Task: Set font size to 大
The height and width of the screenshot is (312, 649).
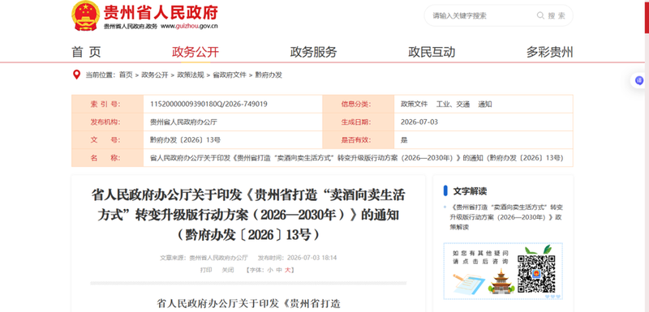Action: coord(288,270)
